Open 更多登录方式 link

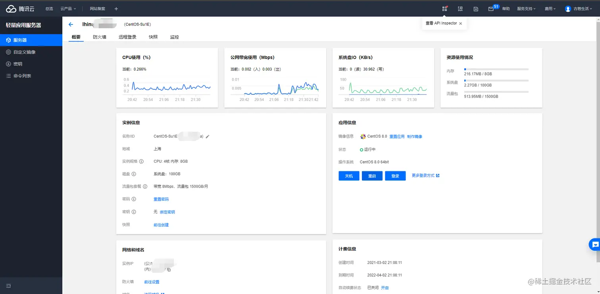tap(425, 175)
